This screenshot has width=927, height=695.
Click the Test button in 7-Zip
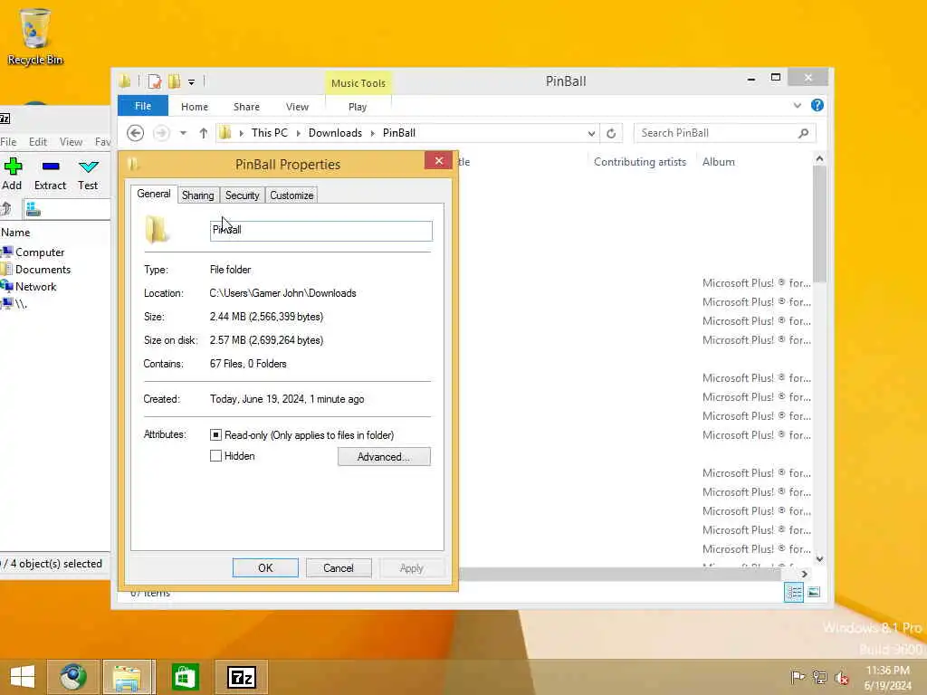(88, 175)
